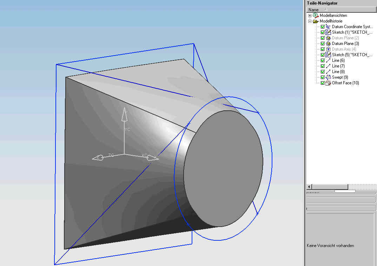Click the scrollbar left arrow button
Screen dimensions: 377x266
(309, 187)
